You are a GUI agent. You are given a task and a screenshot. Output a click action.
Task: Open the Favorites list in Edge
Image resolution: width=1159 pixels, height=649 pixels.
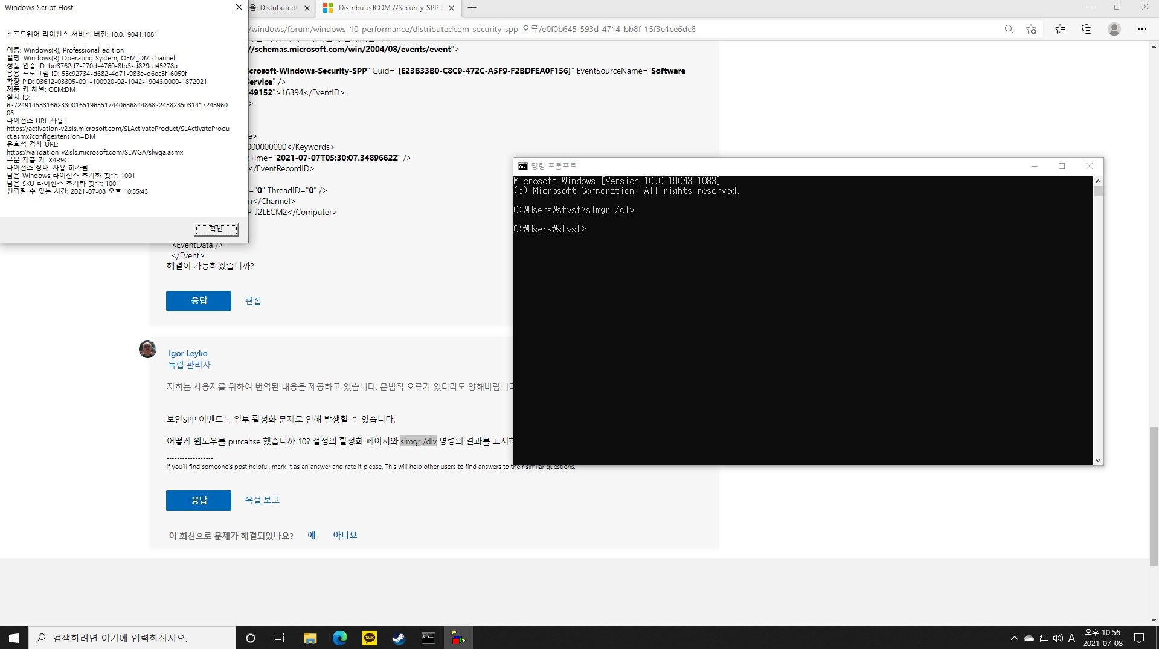coord(1060,29)
